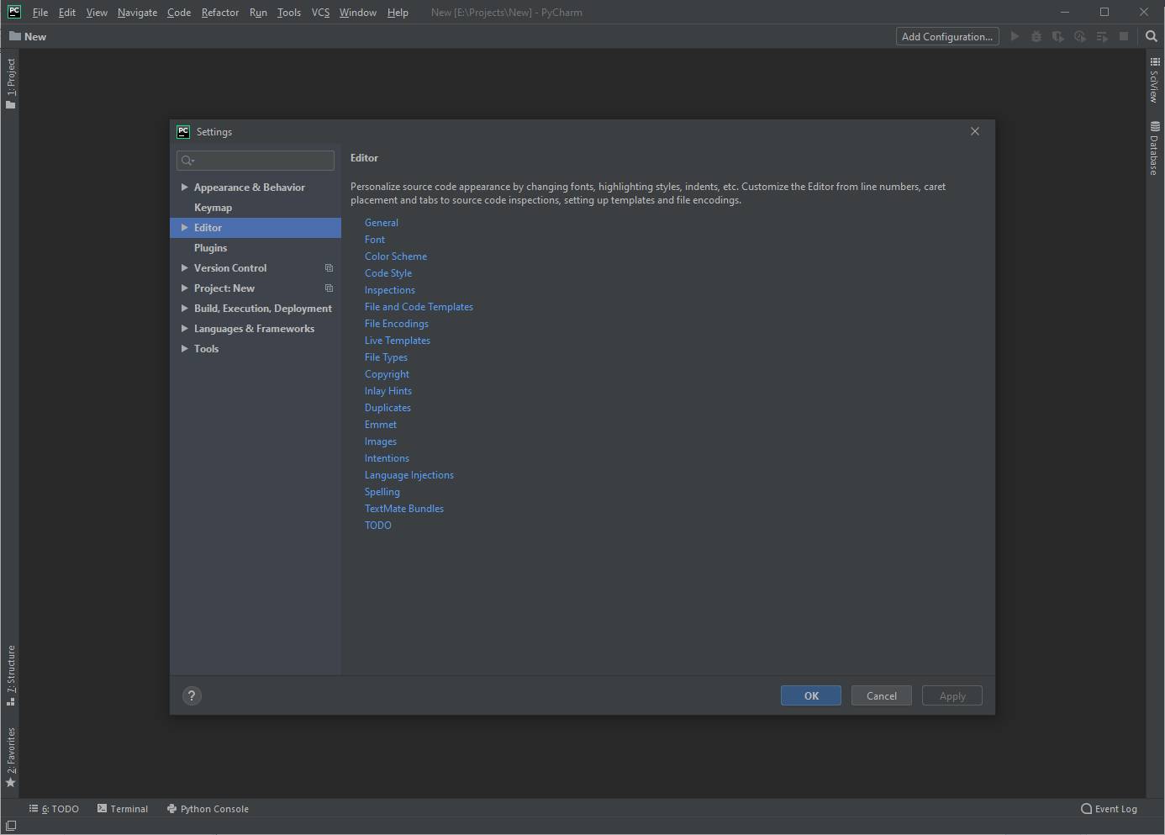Click the project-level icon beside Version Control
Viewport: 1165px width, 835px height.
point(329,268)
